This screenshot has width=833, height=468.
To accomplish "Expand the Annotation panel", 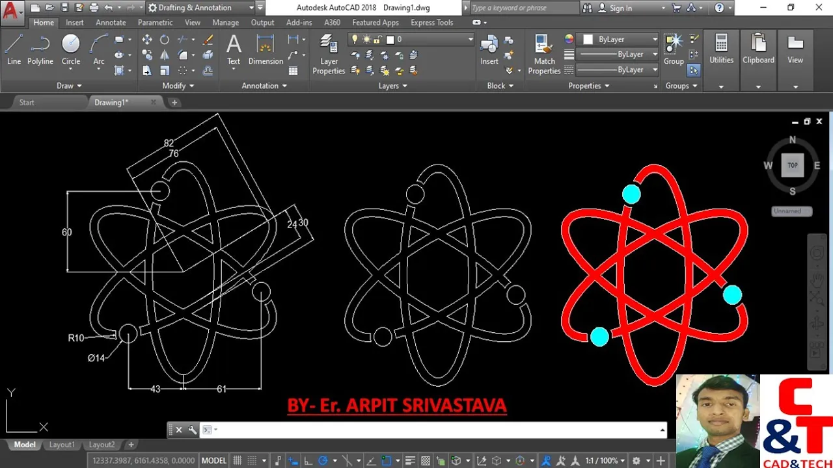I will [x=264, y=86].
